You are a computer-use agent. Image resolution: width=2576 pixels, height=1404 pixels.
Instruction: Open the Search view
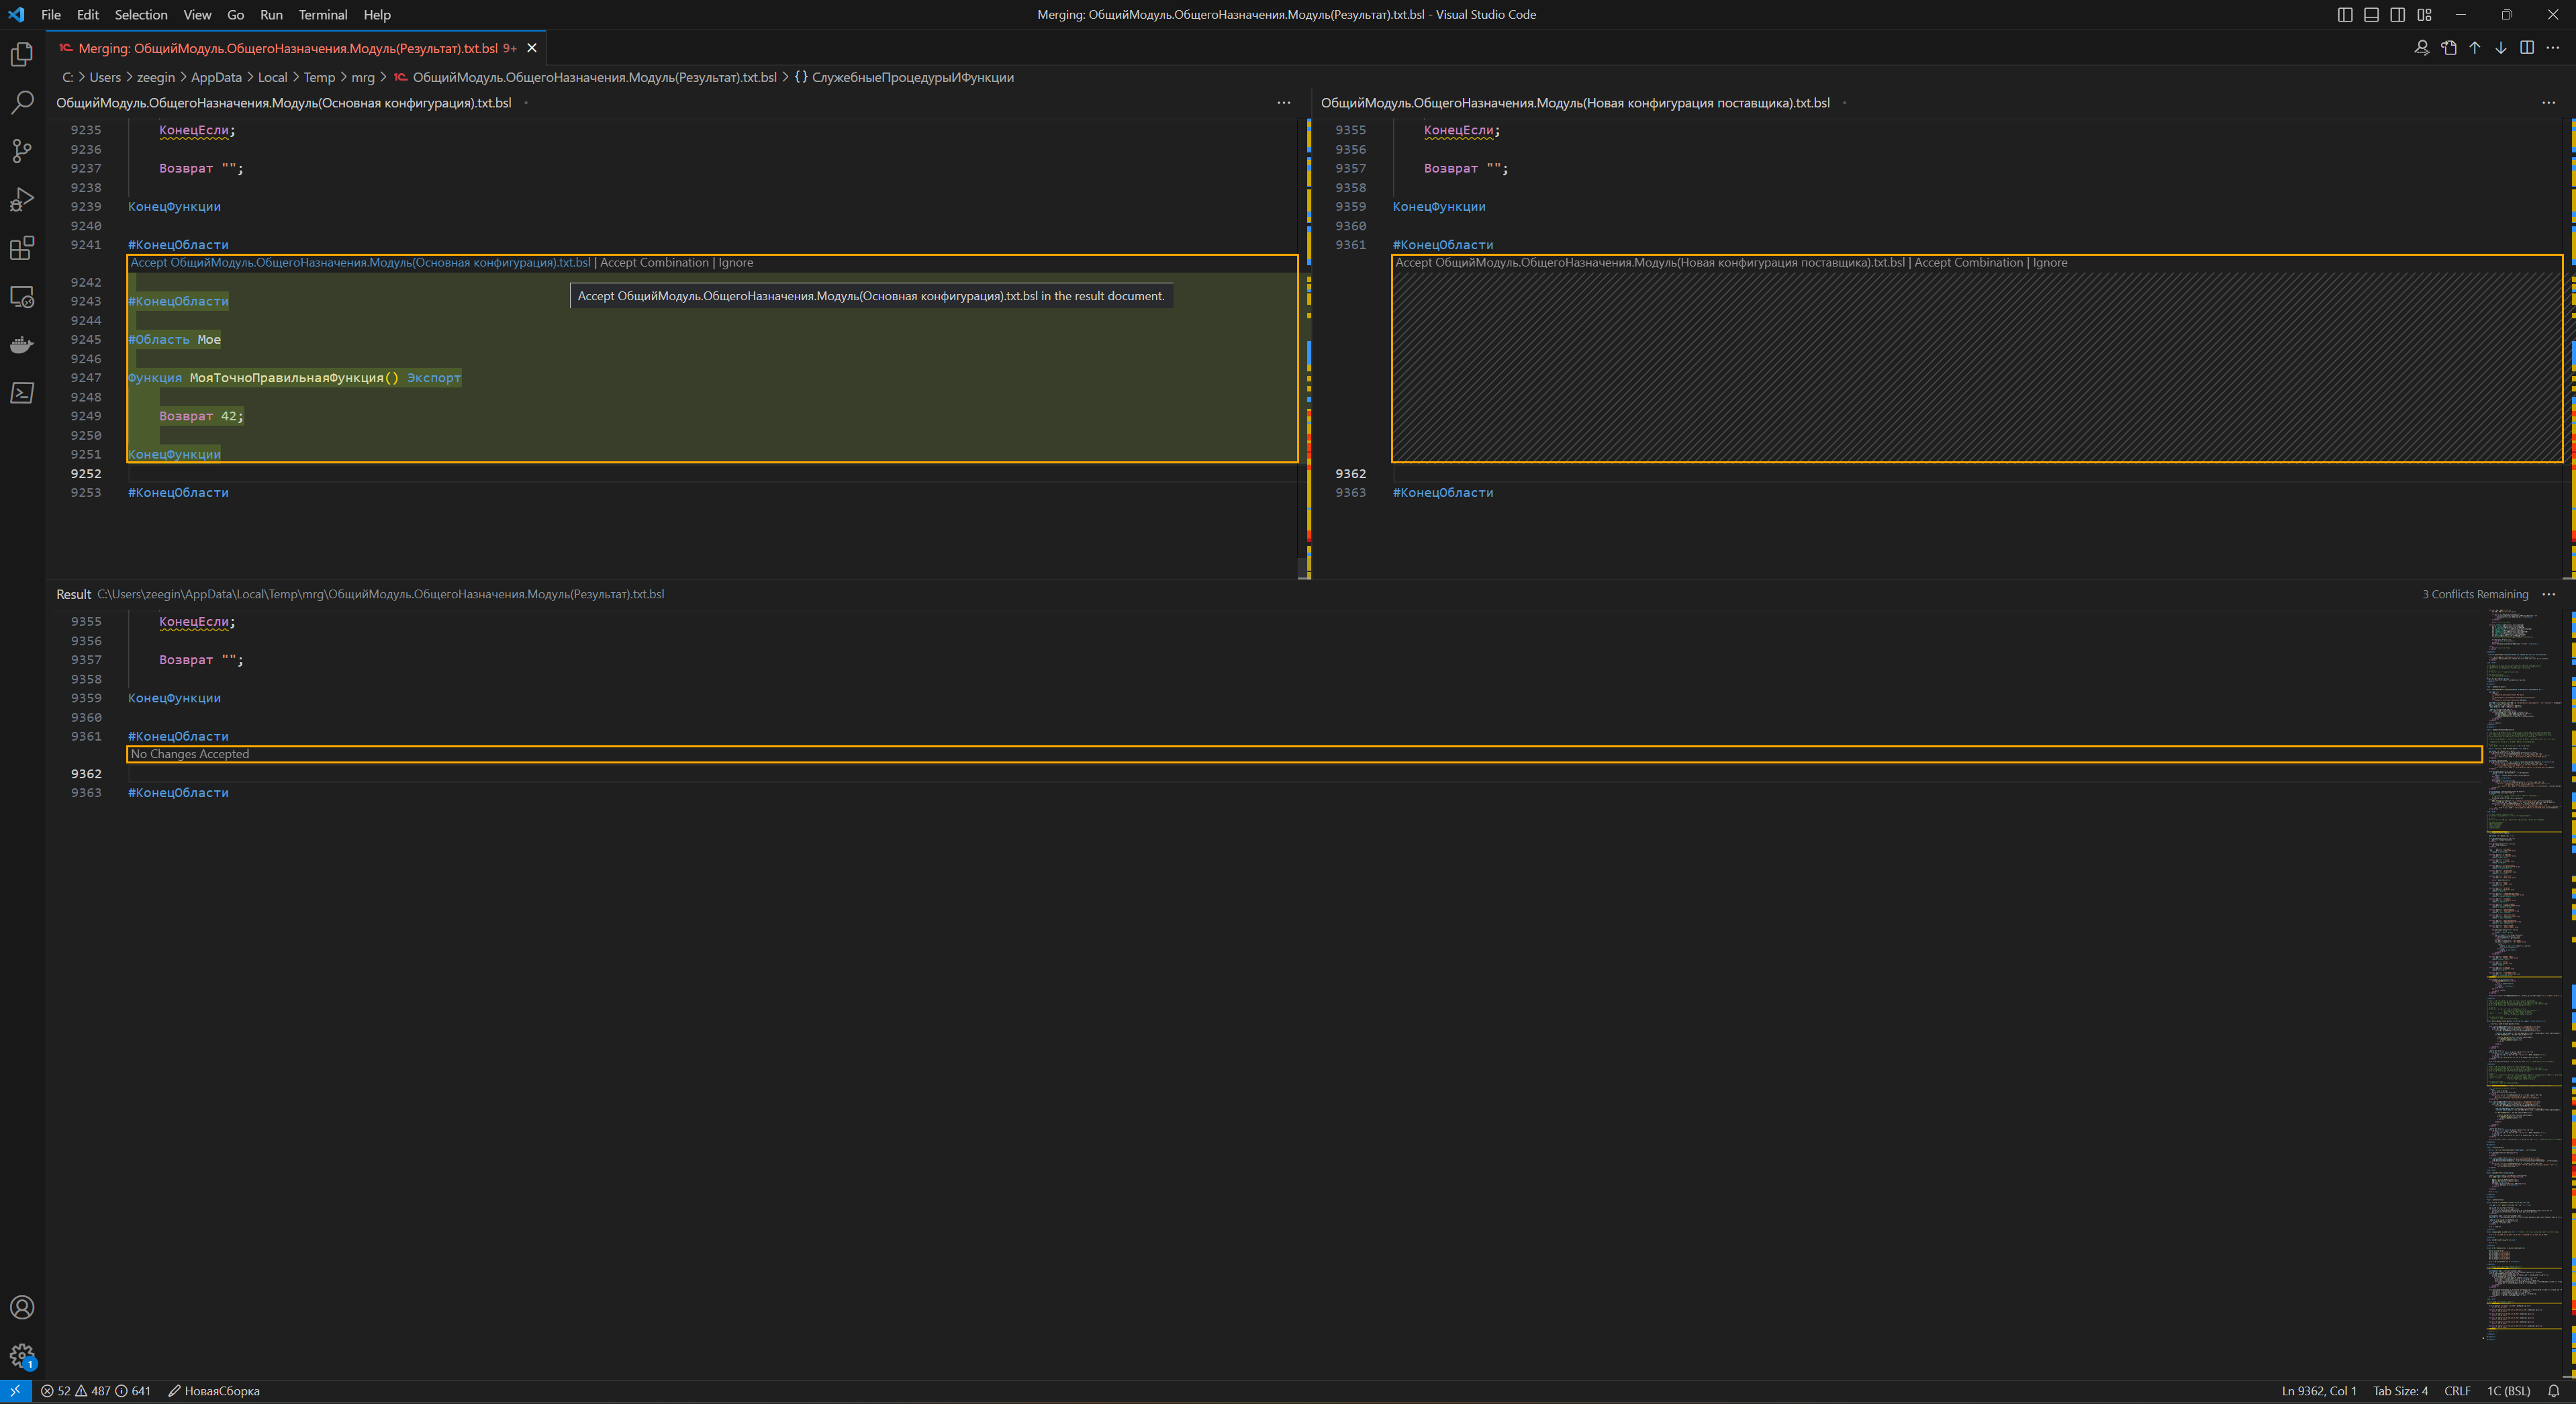coord(22,102)
